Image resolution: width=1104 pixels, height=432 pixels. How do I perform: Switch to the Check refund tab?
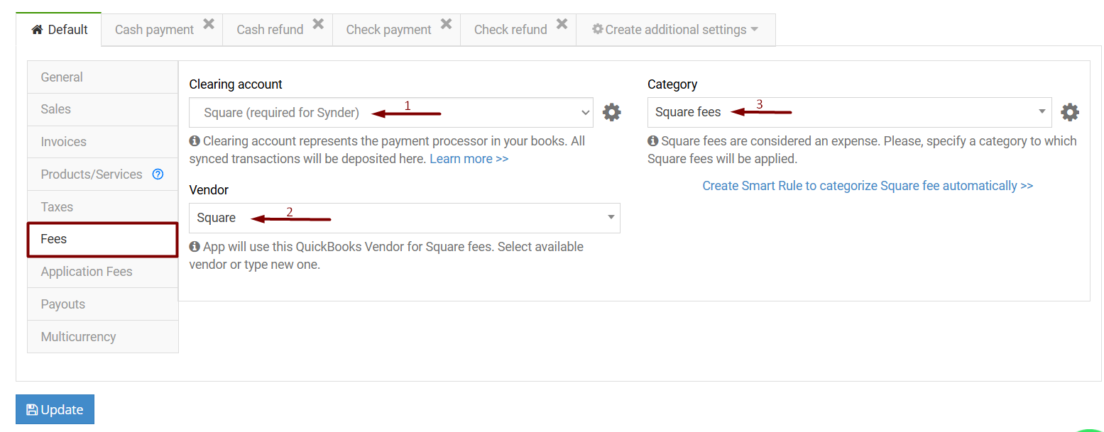(x=510, y=29)
